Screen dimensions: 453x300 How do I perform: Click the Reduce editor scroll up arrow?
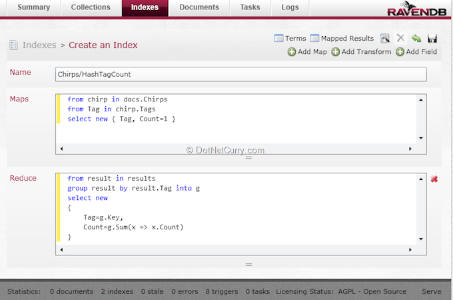pos(421,179)
